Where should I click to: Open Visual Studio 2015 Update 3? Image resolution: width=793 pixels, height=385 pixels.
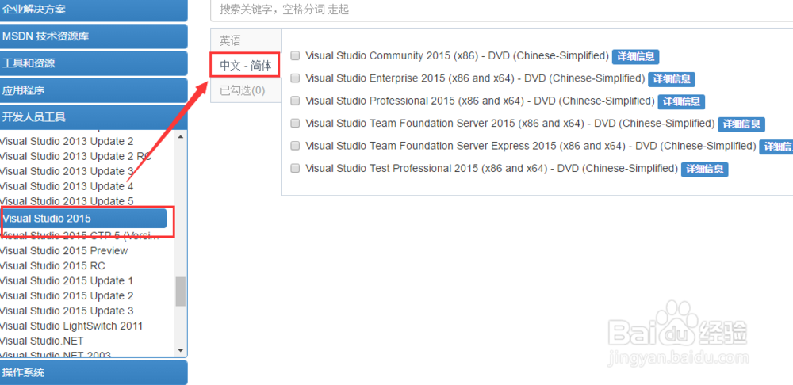[x=67, y=311]
